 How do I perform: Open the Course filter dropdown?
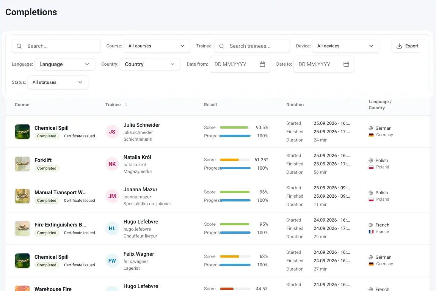click(157, 46)
